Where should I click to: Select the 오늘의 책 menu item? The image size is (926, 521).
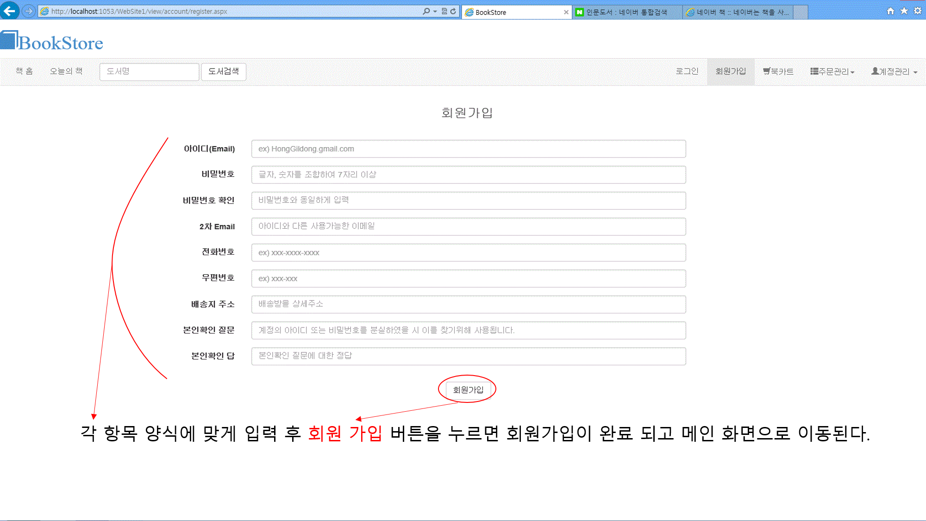[66, 71]
